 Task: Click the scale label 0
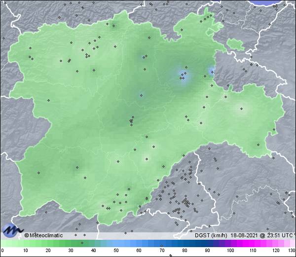point(2,251)
